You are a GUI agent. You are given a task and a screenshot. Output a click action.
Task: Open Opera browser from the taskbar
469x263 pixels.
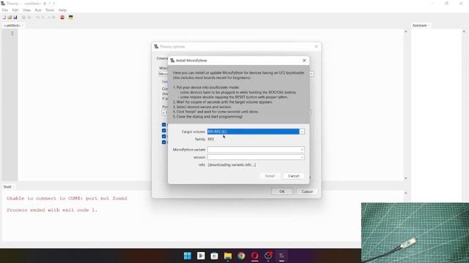click(x=254, y=256)
